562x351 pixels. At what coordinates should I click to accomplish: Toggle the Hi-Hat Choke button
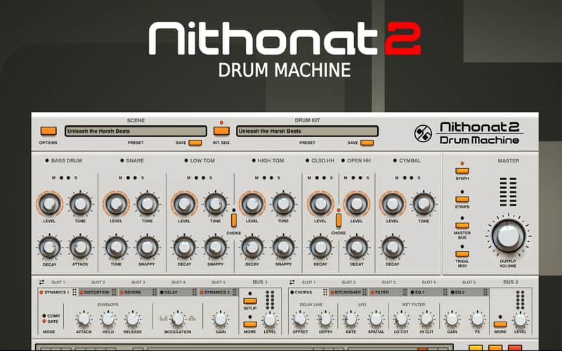[x=339, y=220]
